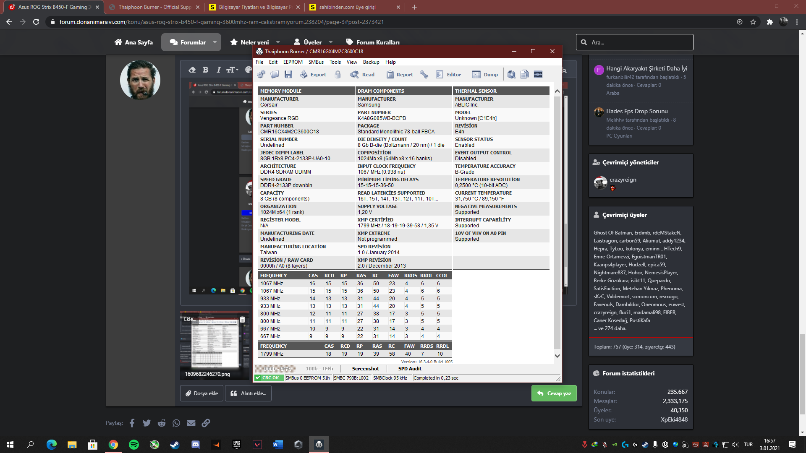806x453 pixels.
Task: Open the Backup menu
Action: (371, 62)
